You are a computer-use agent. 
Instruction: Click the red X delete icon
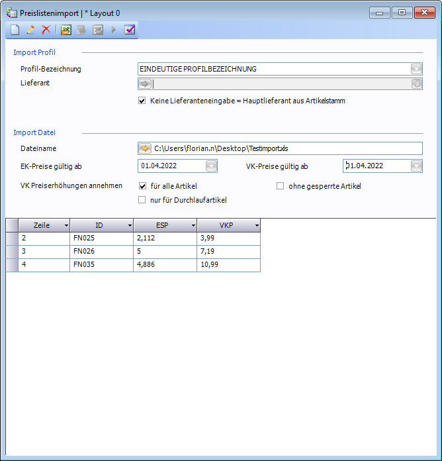coord(46,30)
